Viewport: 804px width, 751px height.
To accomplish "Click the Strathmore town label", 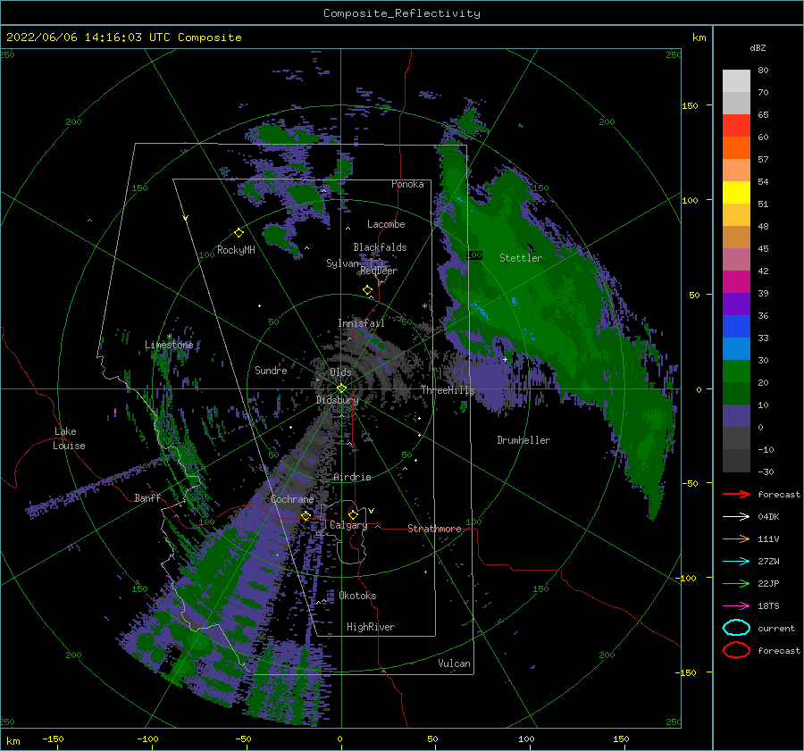I will (x=434, y=529).
